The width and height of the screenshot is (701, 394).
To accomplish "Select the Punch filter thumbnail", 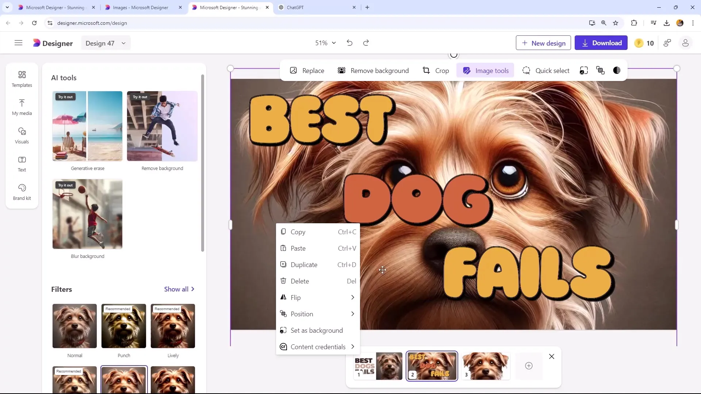I will pos(124,327).
